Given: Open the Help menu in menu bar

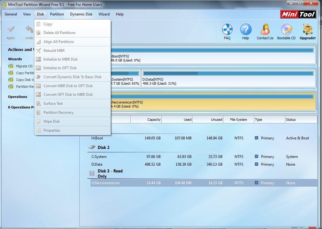Looking at the screenshot, I should (120, 14).
